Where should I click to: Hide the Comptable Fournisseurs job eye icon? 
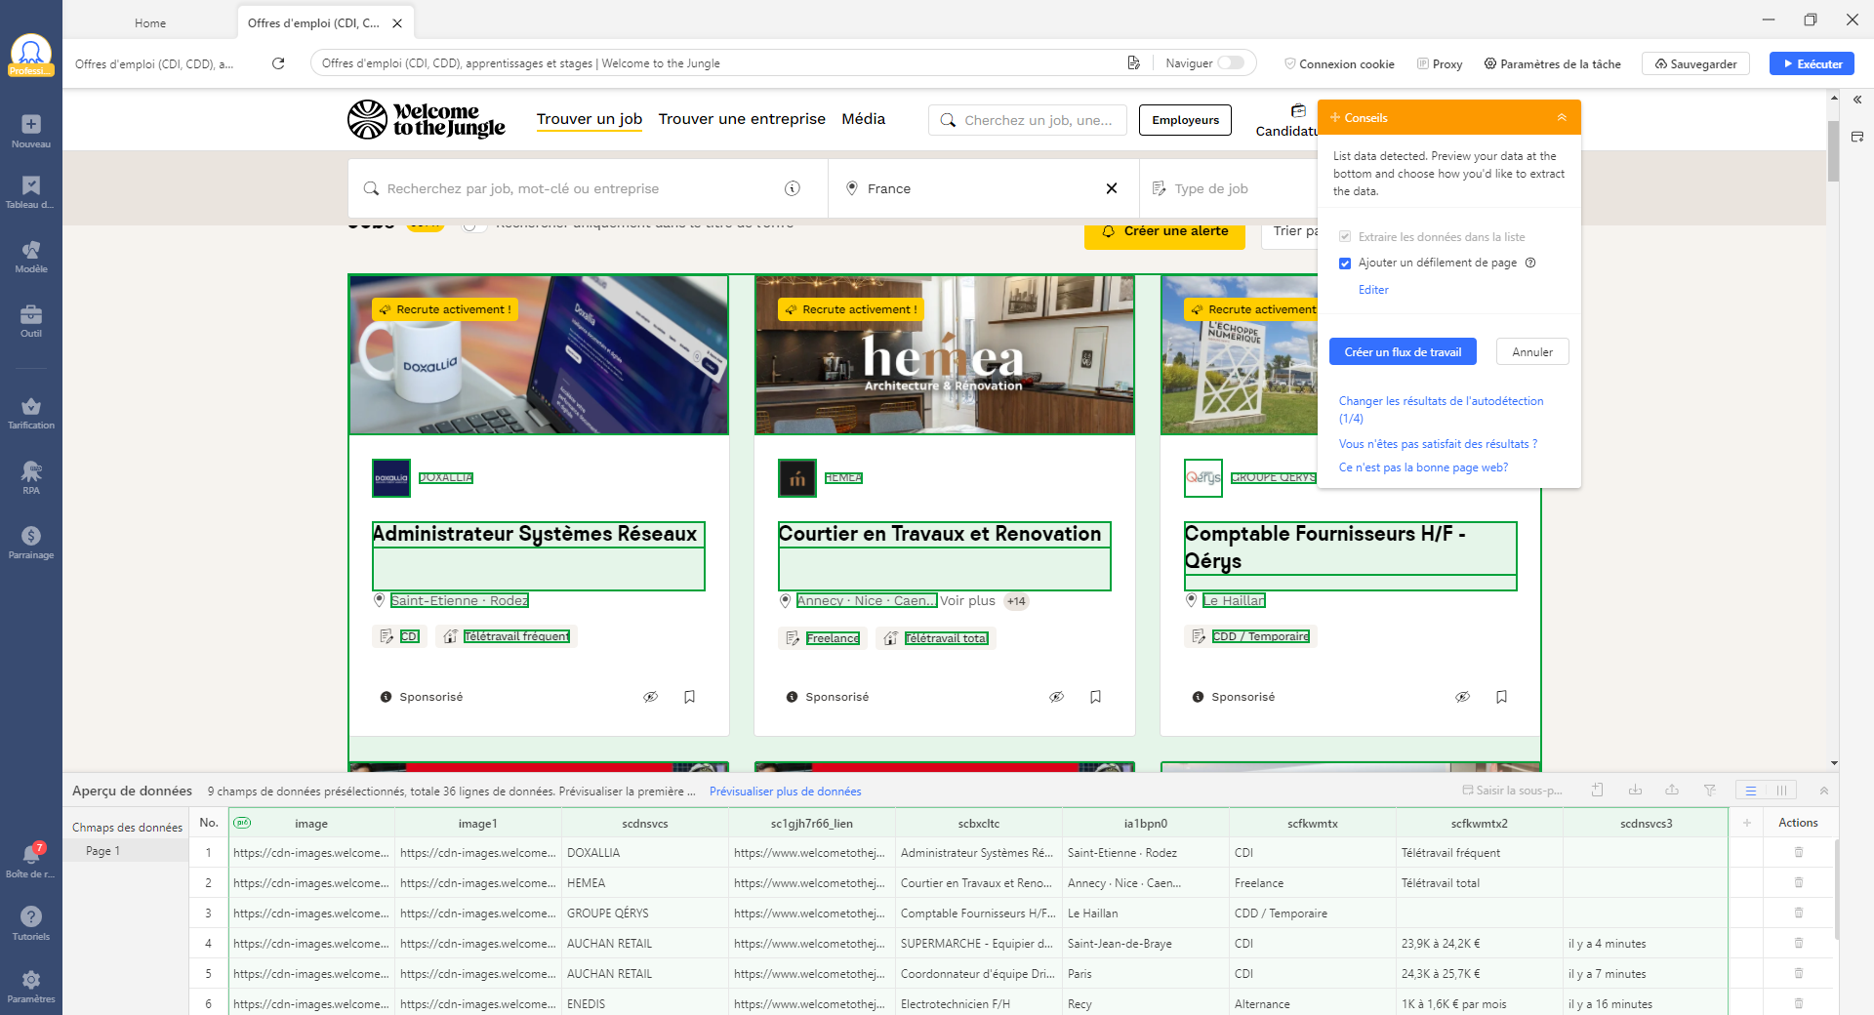pyautogui.click(x=1462, y=697)
